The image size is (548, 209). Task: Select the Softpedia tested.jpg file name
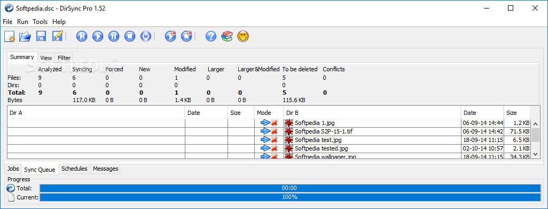tap(321, 148)
